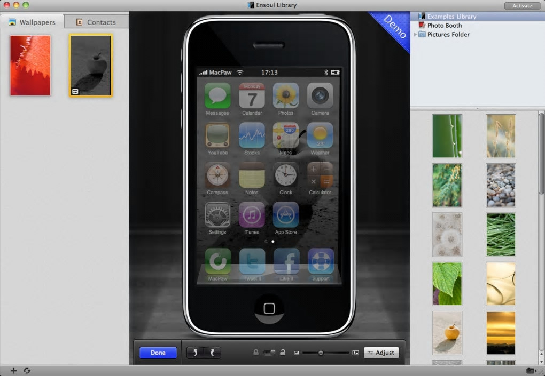Choose the green fern plant library image

447,186
